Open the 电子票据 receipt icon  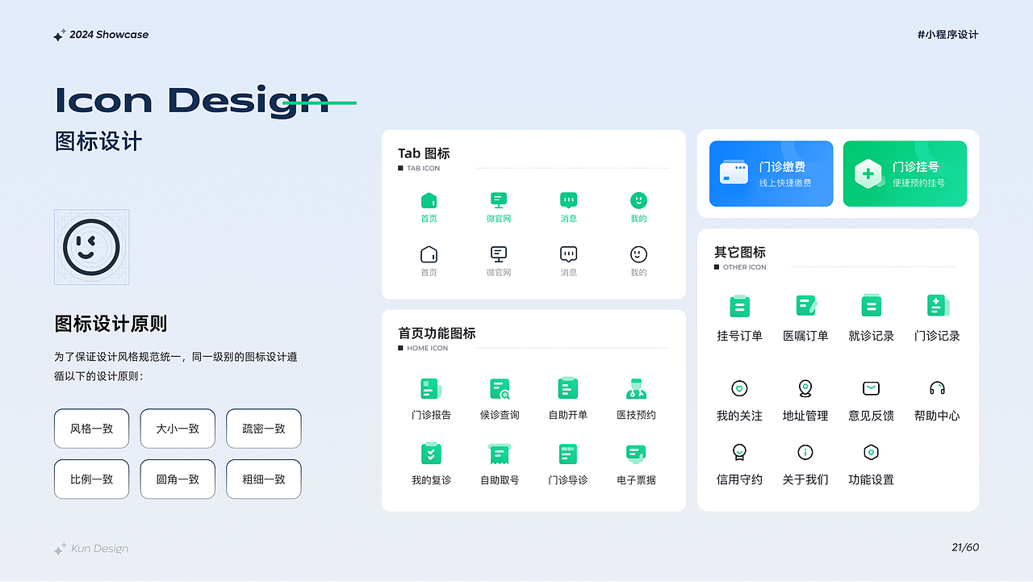[x=636, y=454]
